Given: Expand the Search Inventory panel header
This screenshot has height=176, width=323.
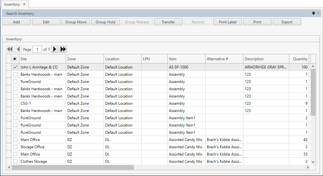Looking at the screenshot, I should coord(20,14).
